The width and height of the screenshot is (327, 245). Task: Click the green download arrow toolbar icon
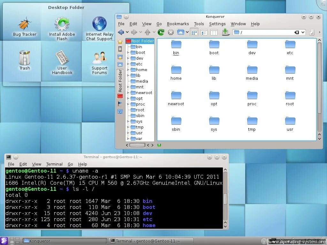tap(225, 32)
